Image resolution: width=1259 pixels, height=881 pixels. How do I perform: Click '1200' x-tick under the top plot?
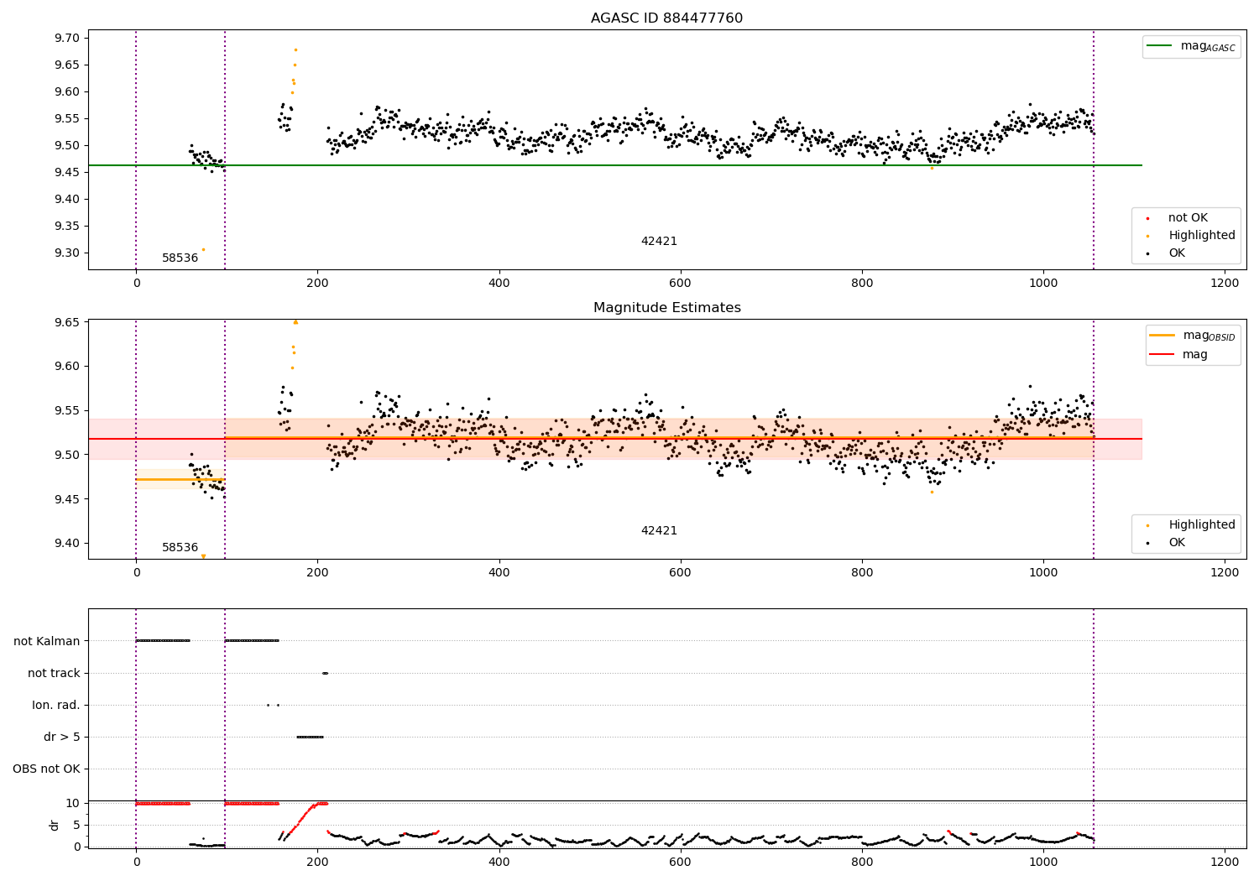click(x=1225, y=284)
